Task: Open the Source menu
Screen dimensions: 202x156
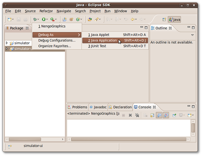Action: click(30, 11)
